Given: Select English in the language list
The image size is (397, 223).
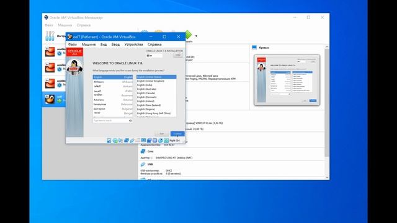Looking at the screenshot, I should 113,77.
